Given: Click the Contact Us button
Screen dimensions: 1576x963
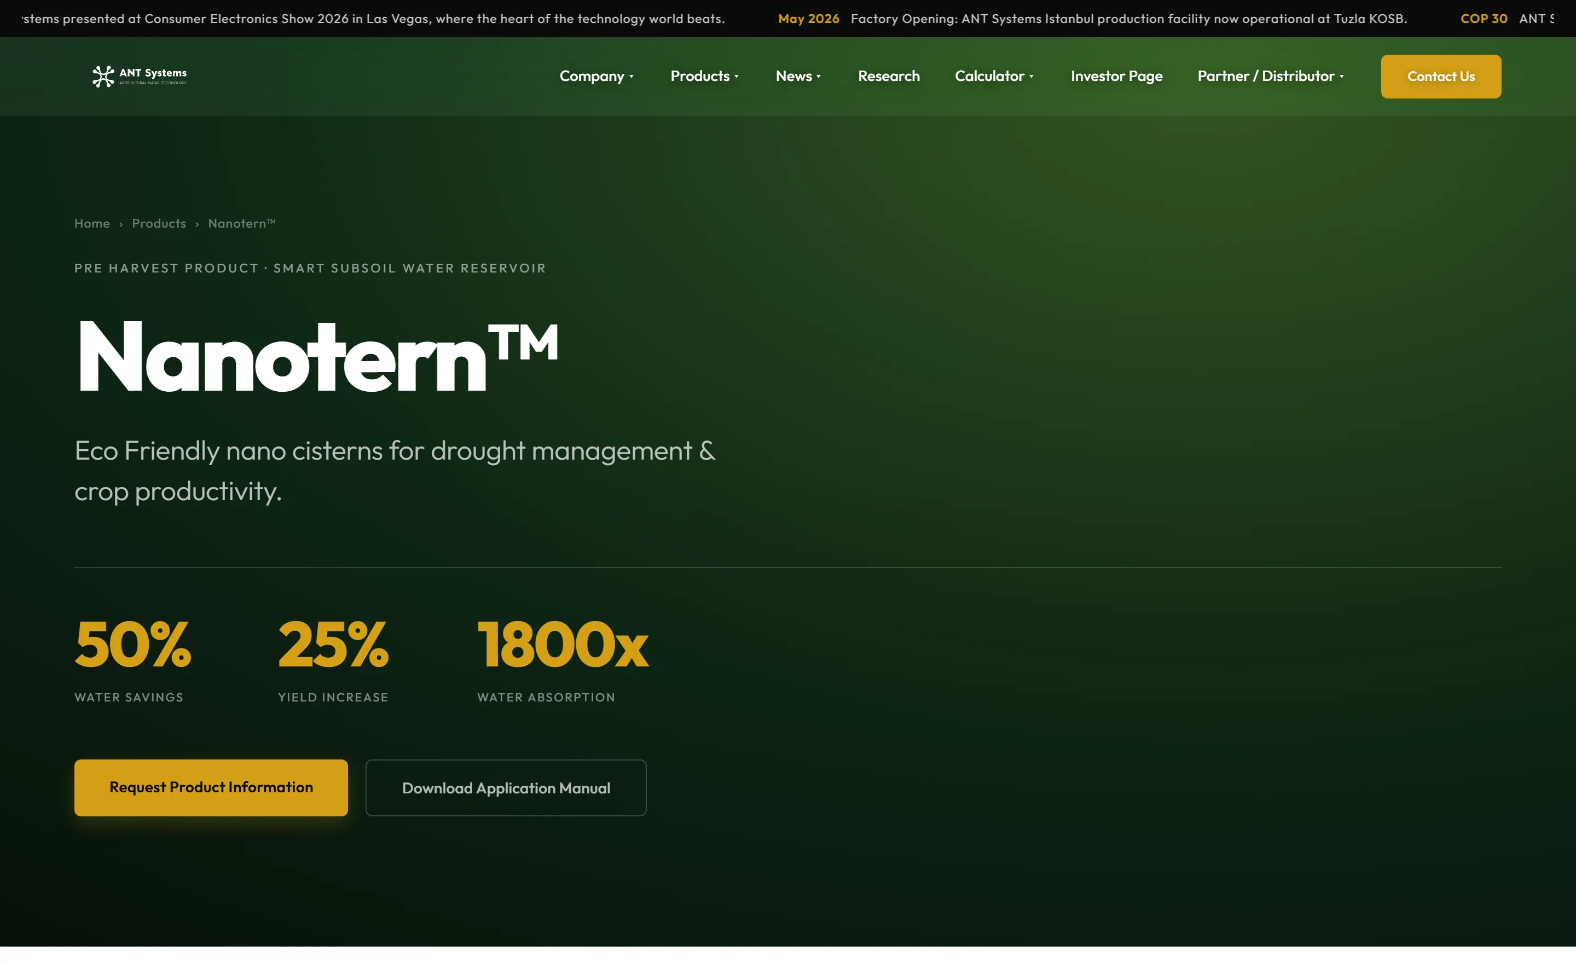Looking at the screenshot, I should coord(1440,77).
